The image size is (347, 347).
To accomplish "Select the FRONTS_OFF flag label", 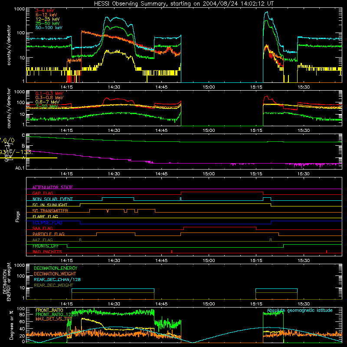I will (x=46, y=246).
